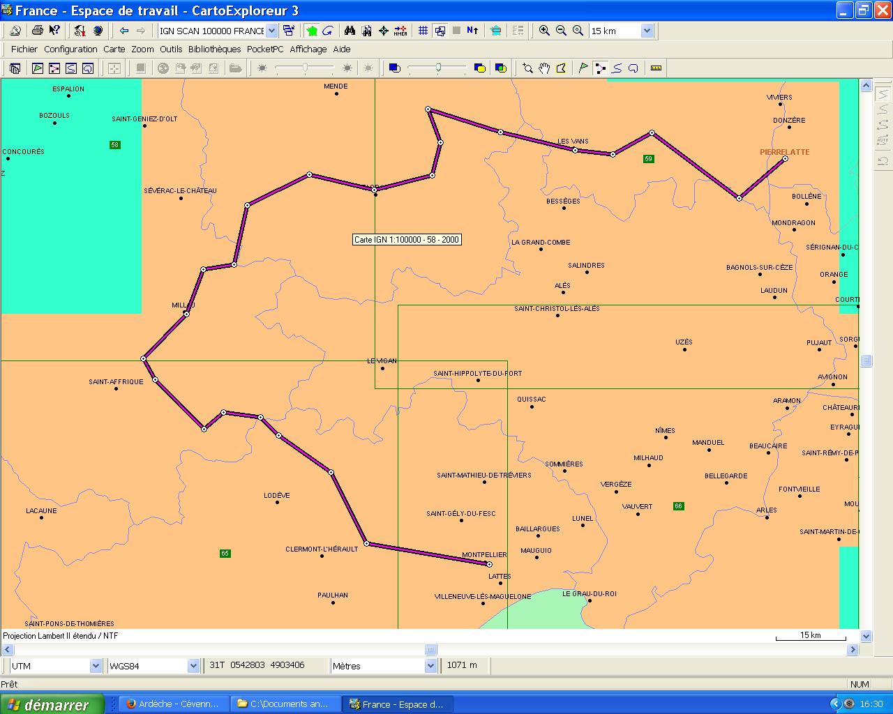Image resolution: width=893 pixels, height=714 pixels.
Task: Click the horizontal map scrollbar thumb
Action: coord(431,650)
